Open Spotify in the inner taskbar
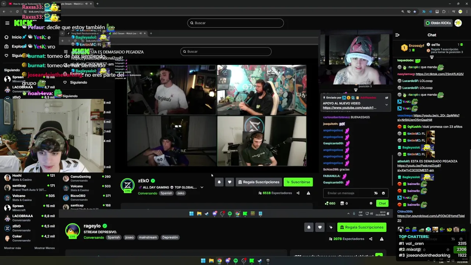 tap(230, 213)
